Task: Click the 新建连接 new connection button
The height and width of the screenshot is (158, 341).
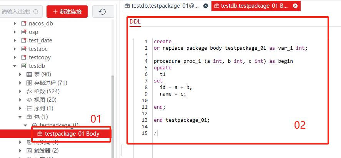Action: click(67, 12)
